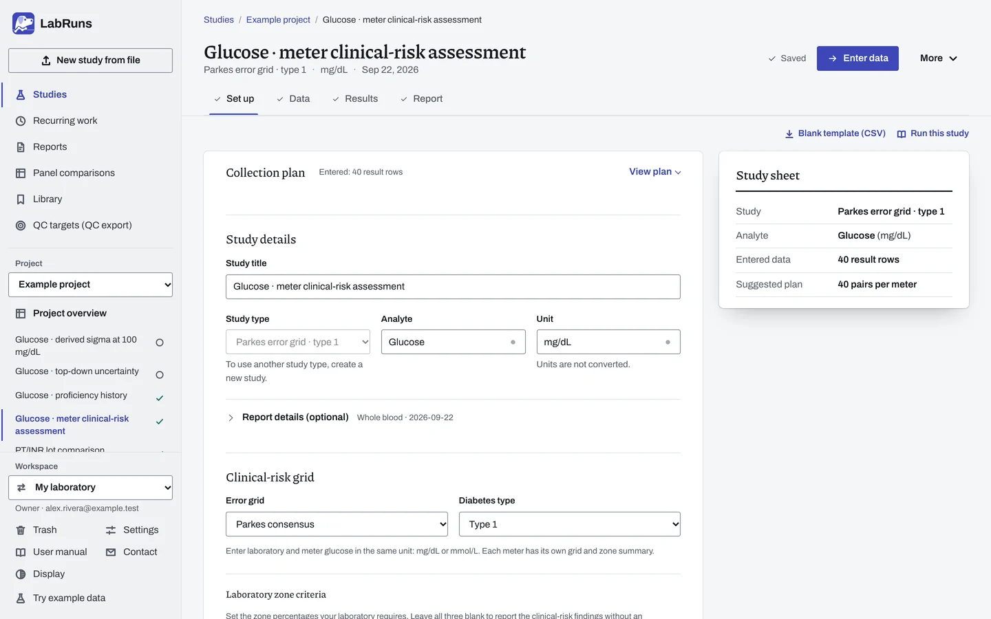
Task: Click the LabRuns logo icon
Action: coord(23,23)
